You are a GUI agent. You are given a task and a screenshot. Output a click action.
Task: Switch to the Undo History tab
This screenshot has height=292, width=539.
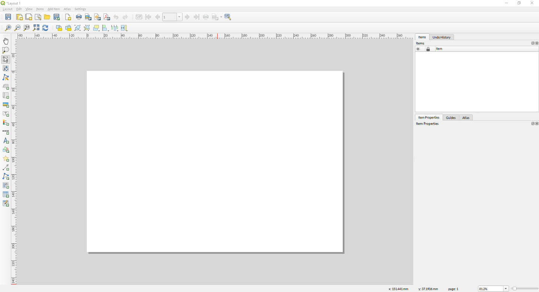point(441,37)
